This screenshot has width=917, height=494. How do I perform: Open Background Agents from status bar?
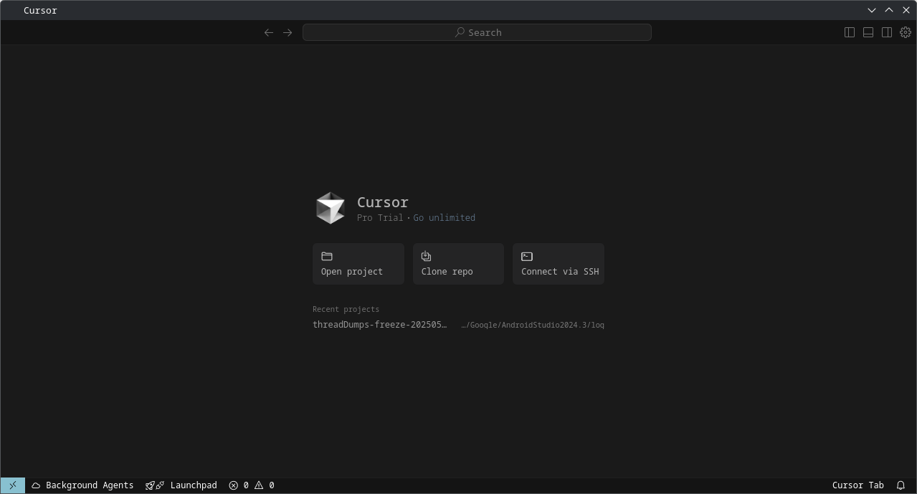click(x=82, y=485)
